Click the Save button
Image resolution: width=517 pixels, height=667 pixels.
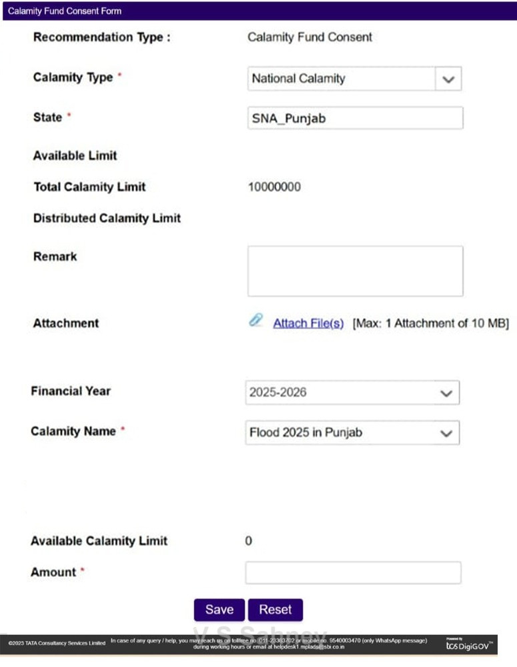point(219,610)
